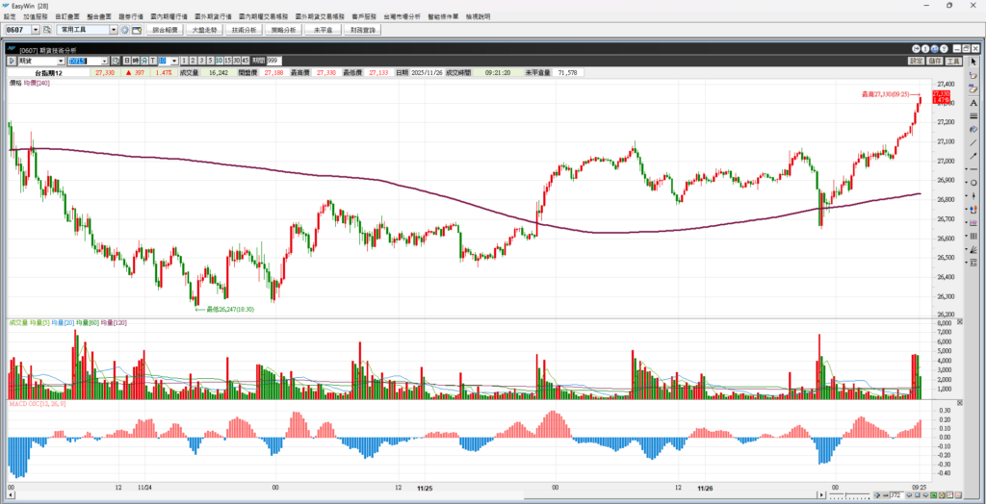Pick the diagonal trend line drawing tool
This screenshot has width=986, height=504.
(x=973, y=142)
